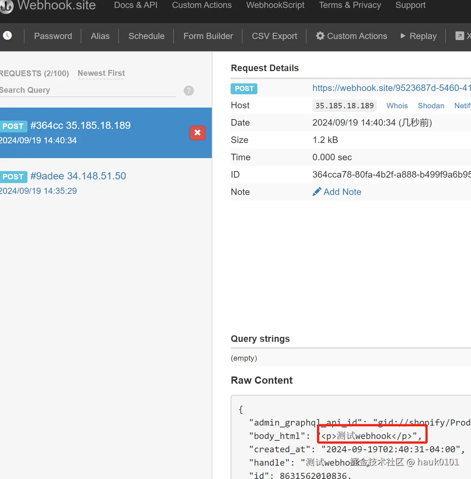The width and height of the screenshot is (471, 479).
Task: Select request #364cc 35.185.18.189
Action: click(106, 133)
